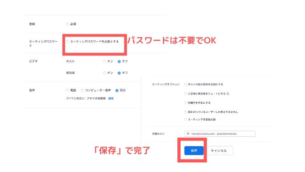Select ホスト video オン radio button
Image resolution: width=305 pixels, height=172 pixels.
[x=104, y=61]
